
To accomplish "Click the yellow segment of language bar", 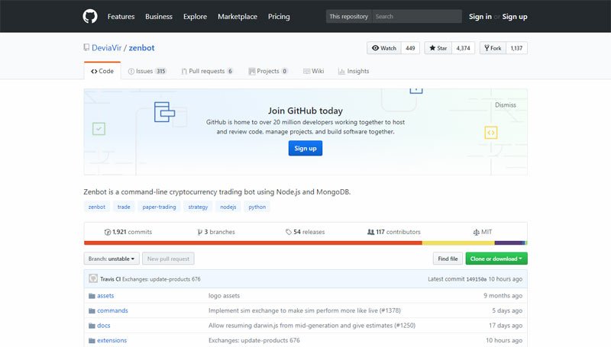I will pos(458,243).
